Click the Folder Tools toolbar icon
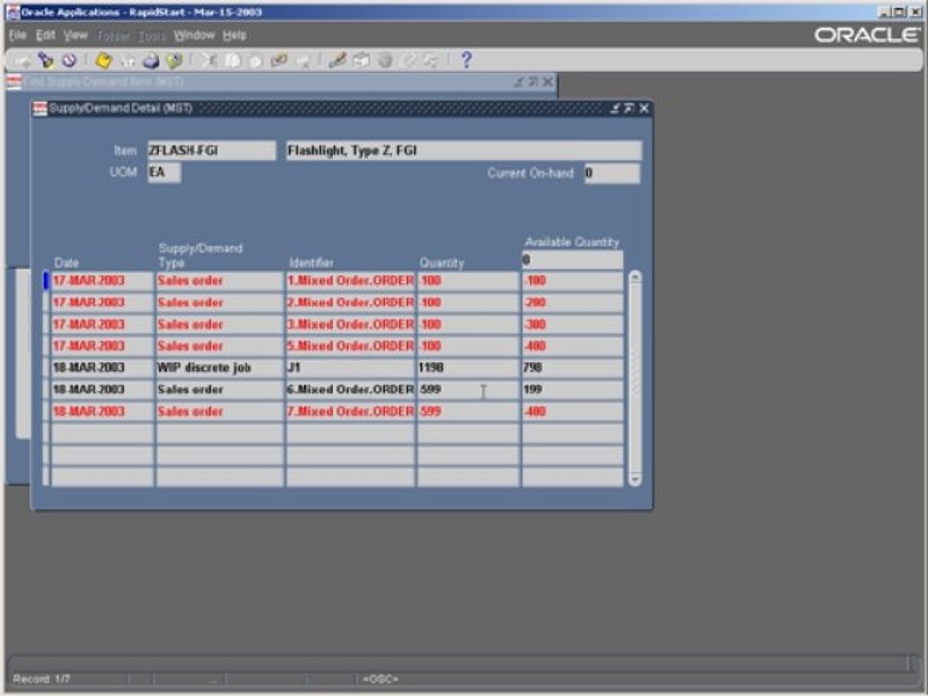The image size is (928, 696). 431,60
